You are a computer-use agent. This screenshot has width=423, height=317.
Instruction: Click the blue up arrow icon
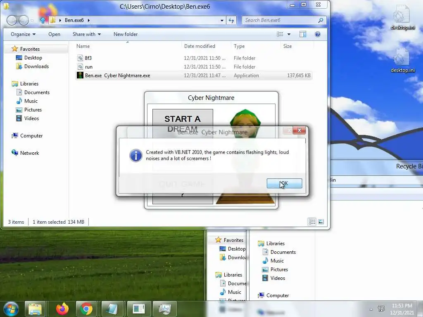click(x=43, y=20)
